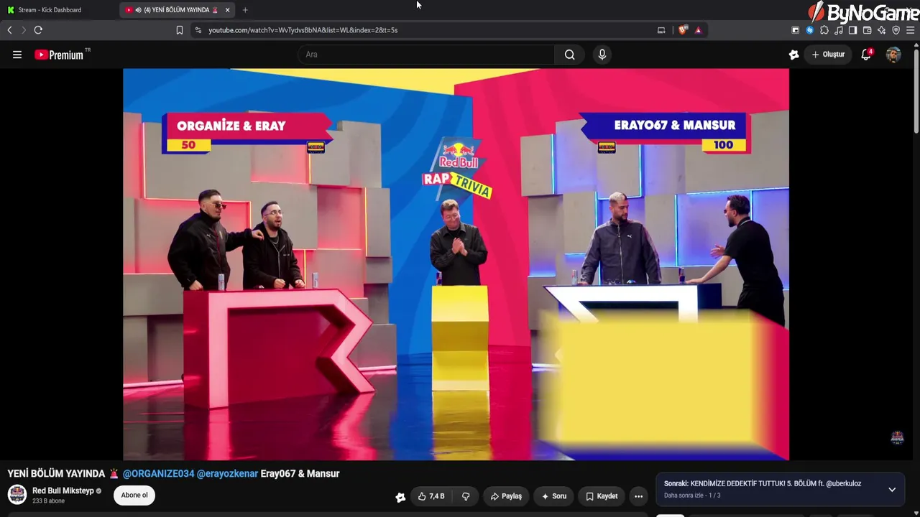The image size is (920, 517).
Task: Click the Red Bull watermark in video corner
Action: [897, 437]
